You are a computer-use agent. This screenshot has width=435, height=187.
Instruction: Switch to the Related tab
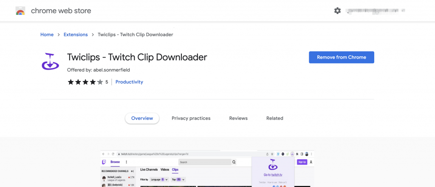[x=275, y=118]
